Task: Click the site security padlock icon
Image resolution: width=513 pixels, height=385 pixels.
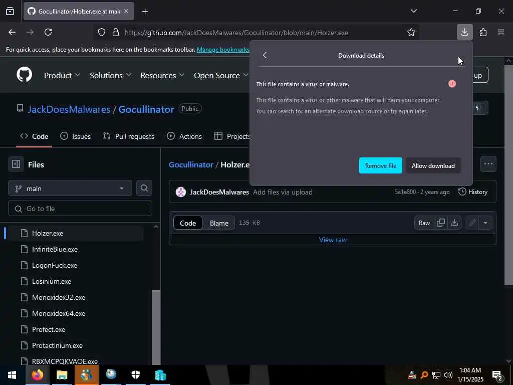Action: click(x=116, y=33)
